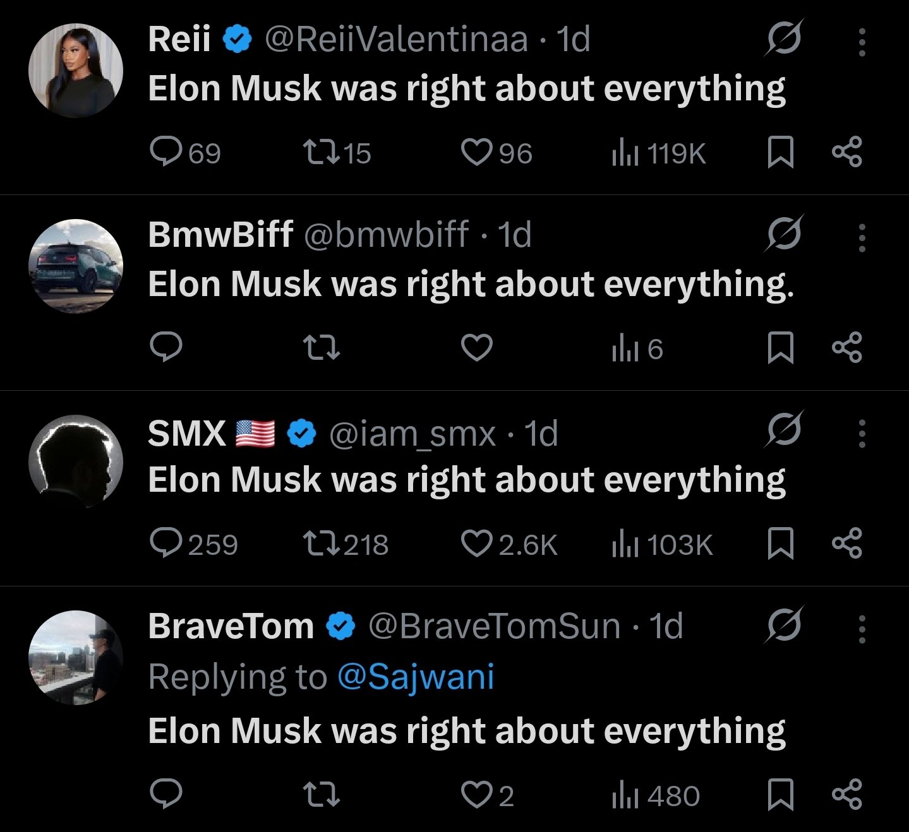Go to @ReiiValentinaa's profile handle
The image size is (909, 832).
pos(395,39)
